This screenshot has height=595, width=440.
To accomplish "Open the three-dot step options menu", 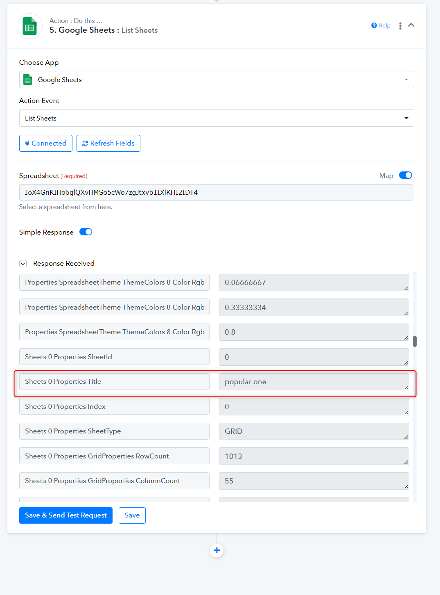I will tap(400, 26).
